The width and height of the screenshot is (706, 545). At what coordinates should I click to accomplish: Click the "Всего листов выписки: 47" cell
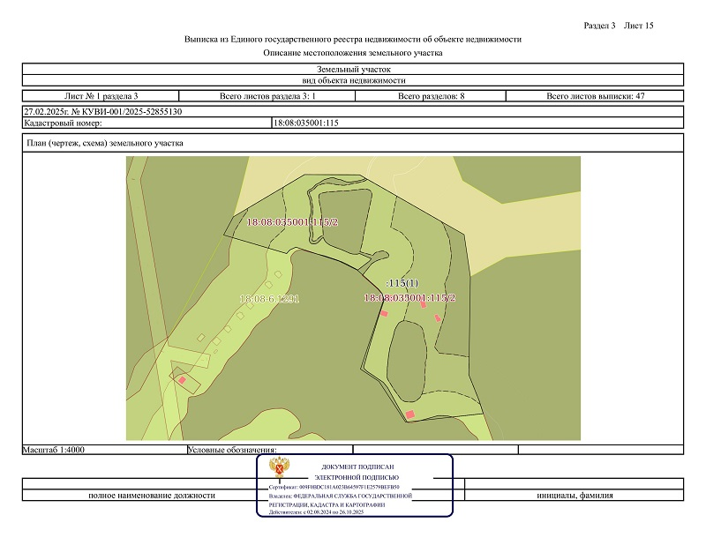596,95
